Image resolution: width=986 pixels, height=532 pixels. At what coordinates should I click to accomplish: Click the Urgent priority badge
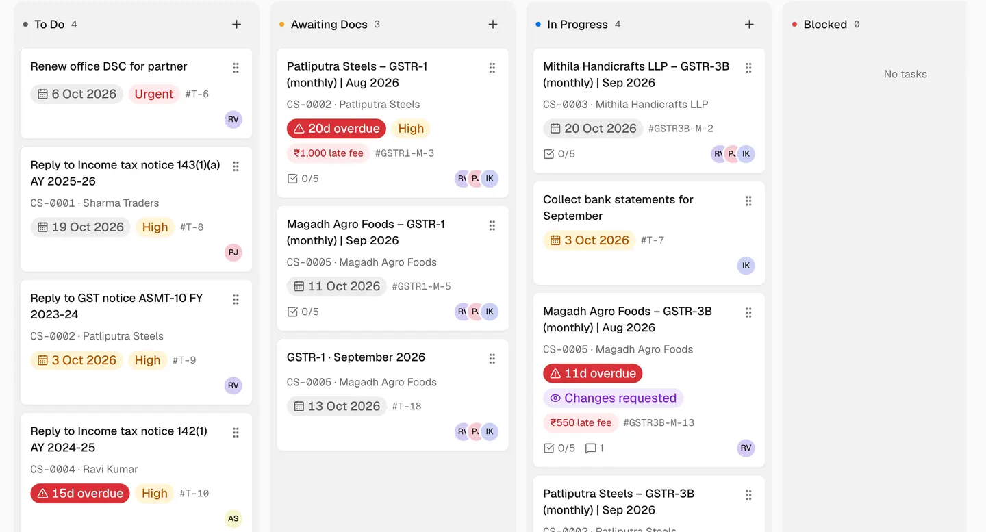[x=154, y=94]
